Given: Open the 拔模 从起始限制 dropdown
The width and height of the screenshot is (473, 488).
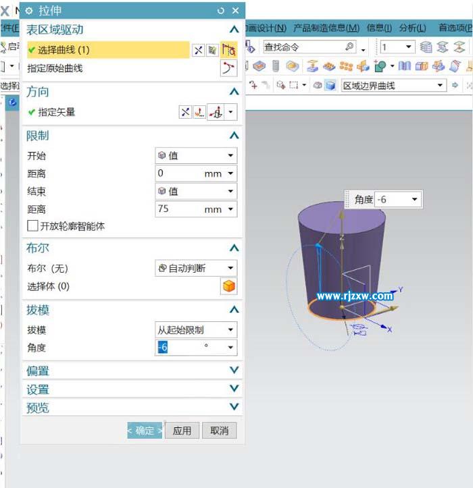Looking at the screenshot, I should 196,330.
